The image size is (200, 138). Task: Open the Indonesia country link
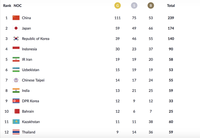pos(29,49)
